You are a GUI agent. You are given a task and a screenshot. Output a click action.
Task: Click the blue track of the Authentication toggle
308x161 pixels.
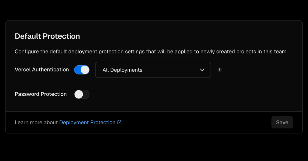77,70
